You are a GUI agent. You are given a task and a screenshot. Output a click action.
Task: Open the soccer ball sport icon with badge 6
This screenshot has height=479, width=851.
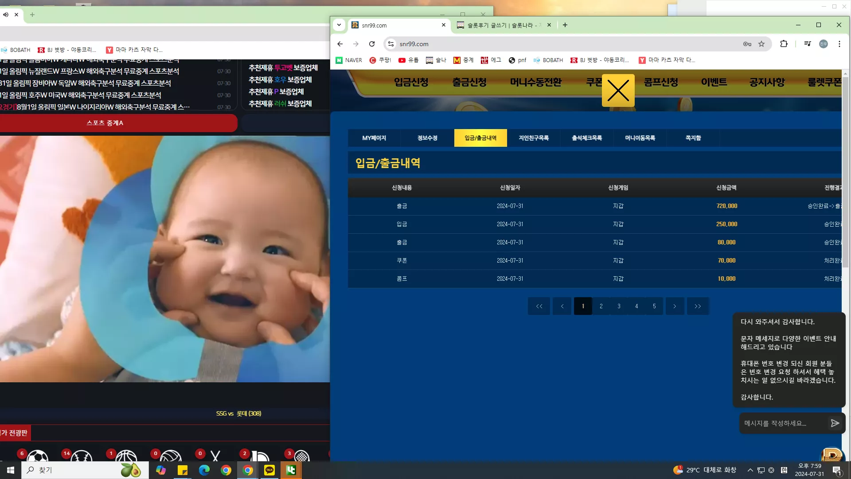(x=37, y=457)
